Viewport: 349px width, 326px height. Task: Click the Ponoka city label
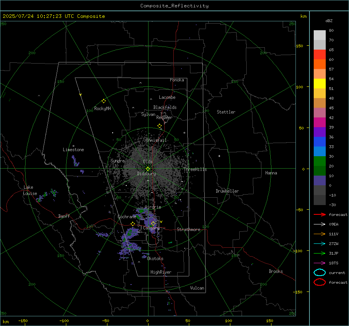click(x=177, y=80)
